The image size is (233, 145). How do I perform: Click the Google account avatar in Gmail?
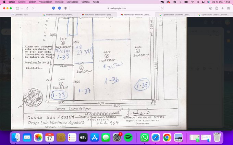pyautogui.click(x=228, y=22)
